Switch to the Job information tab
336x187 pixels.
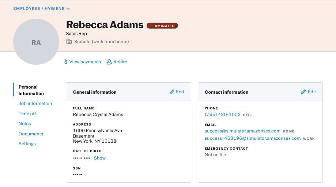35,104
